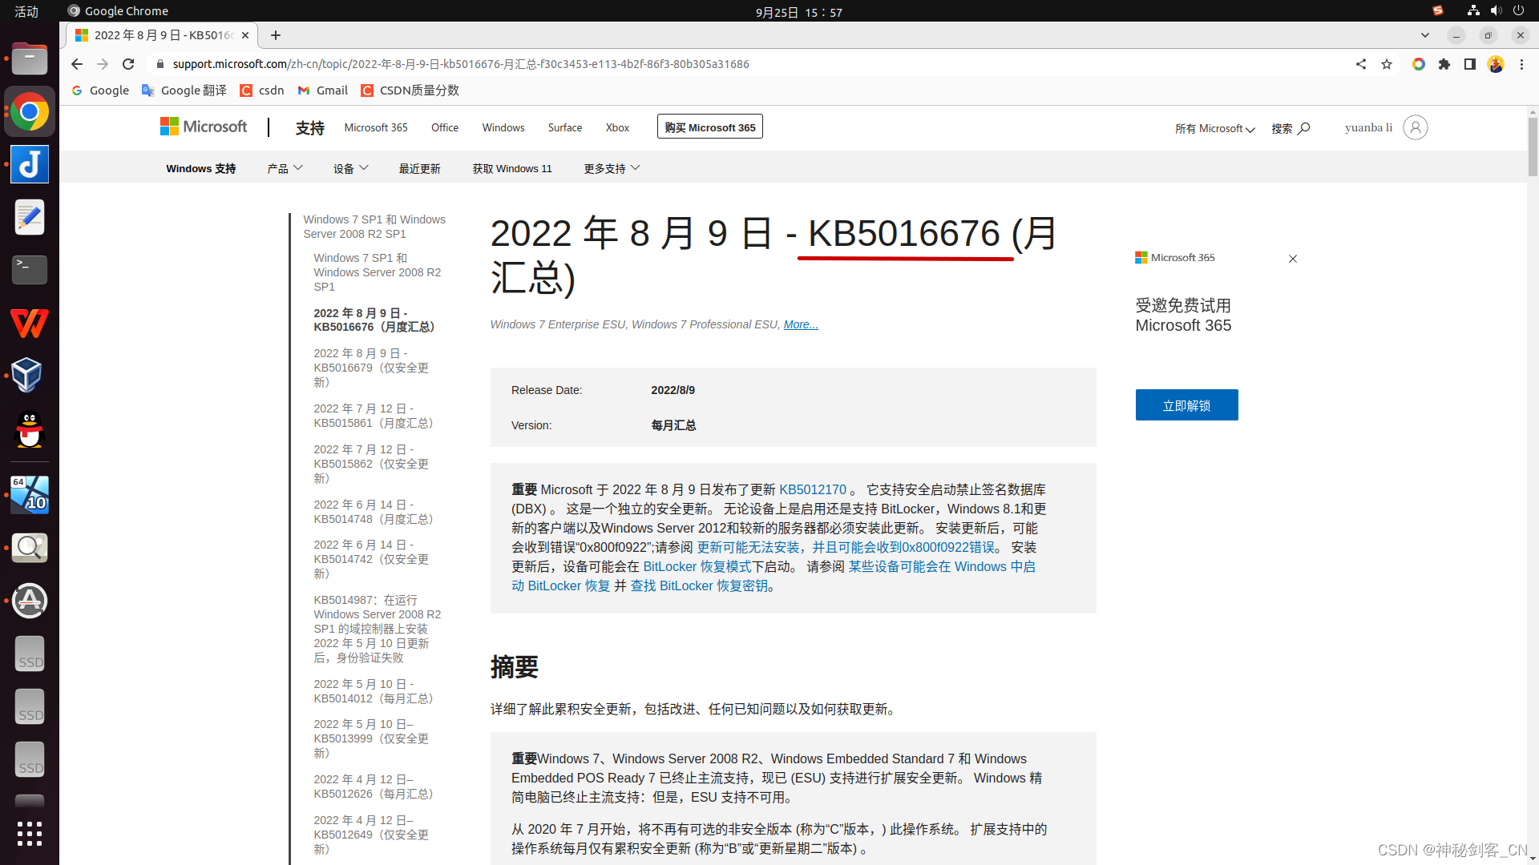1539x865 pixels.
Task: Open the Chrome profile avatar
Action: pyautogui.click(x=1496, y=64)
